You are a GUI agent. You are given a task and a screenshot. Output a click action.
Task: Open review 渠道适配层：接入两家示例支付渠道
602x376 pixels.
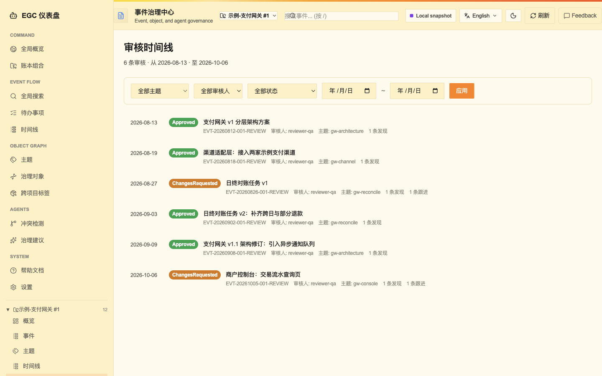click(249, 152)
